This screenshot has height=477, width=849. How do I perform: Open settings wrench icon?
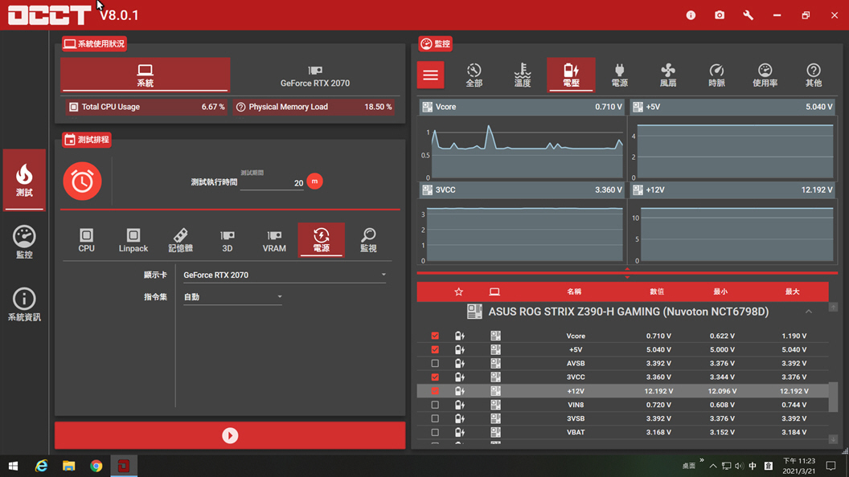tap(748, 15)
